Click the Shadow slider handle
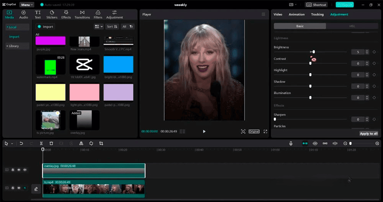The image size is (383, 202). point(310,86)
